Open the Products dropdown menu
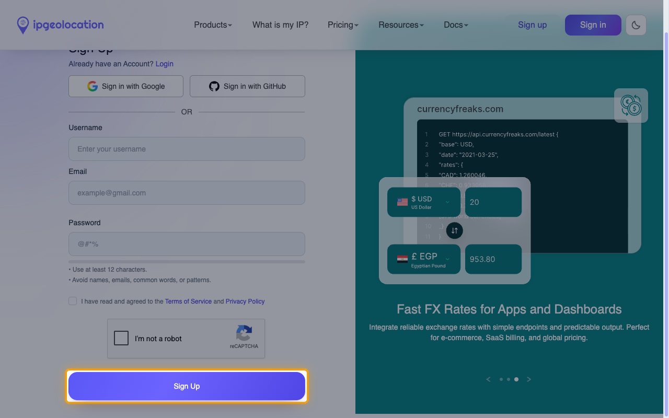Screen dimensions: 669x418 pos(213,25)
